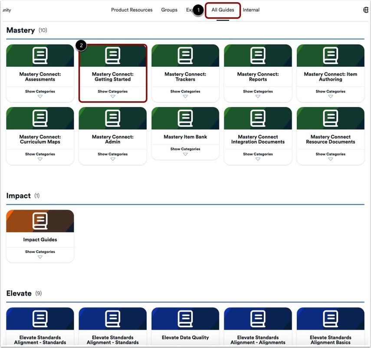Viewport: 371px width, 348px height.
Task: Expand Show Categories under Mastery Connect Integration Documents
Action: click(258, 156)
